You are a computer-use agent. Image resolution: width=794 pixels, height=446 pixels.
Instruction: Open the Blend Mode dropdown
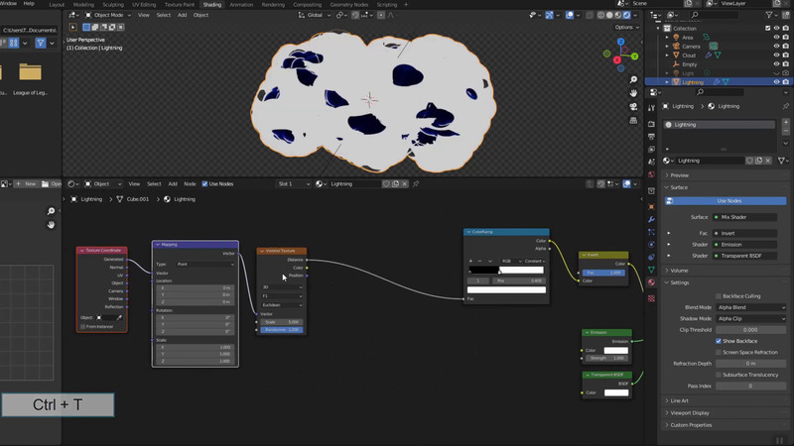click(749, 307)
